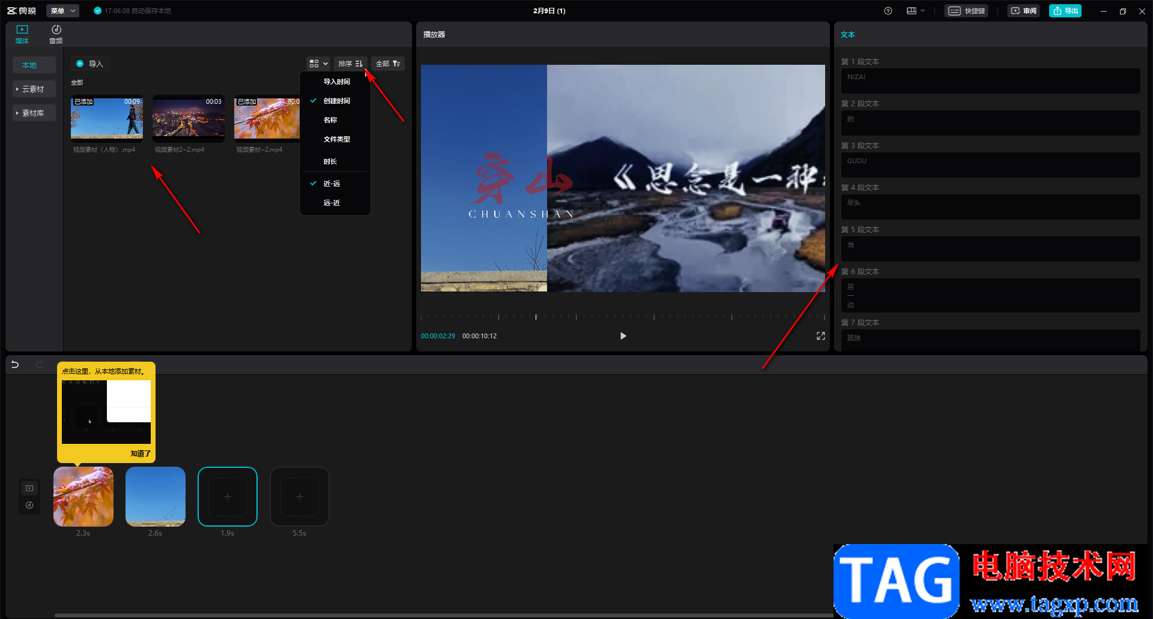
Task: Expand the 素材库 material library item
Action: (34, 113)
